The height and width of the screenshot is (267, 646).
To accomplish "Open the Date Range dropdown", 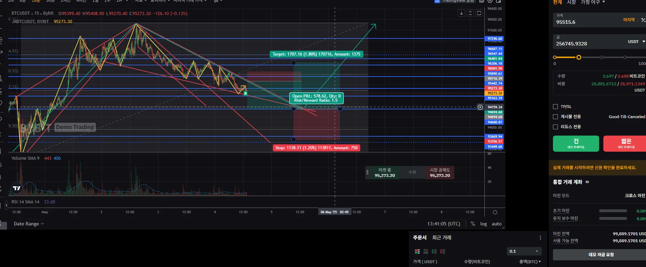I will pos(29,224).
